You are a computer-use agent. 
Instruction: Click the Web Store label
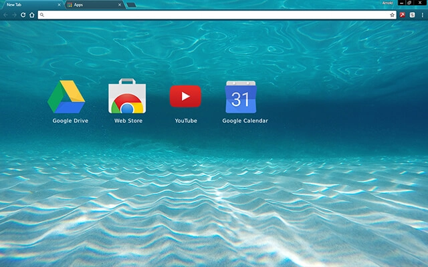click(x=128, y=121)
